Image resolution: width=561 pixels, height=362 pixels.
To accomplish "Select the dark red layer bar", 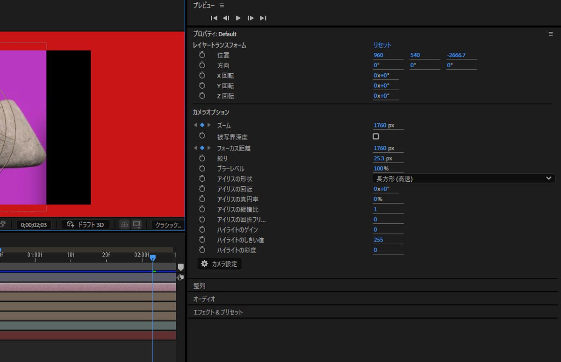I will tap(88, 335).
